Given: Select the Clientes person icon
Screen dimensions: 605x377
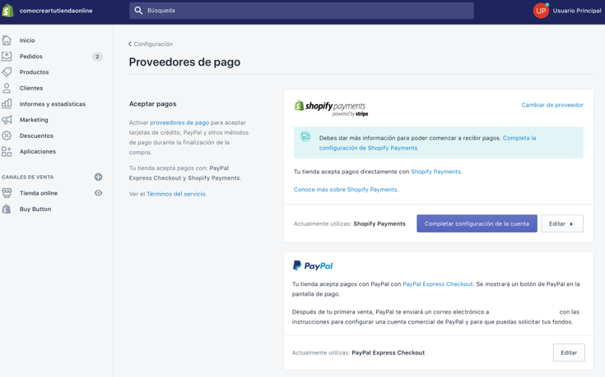Looking at the screenshot, I should point(7,88).
